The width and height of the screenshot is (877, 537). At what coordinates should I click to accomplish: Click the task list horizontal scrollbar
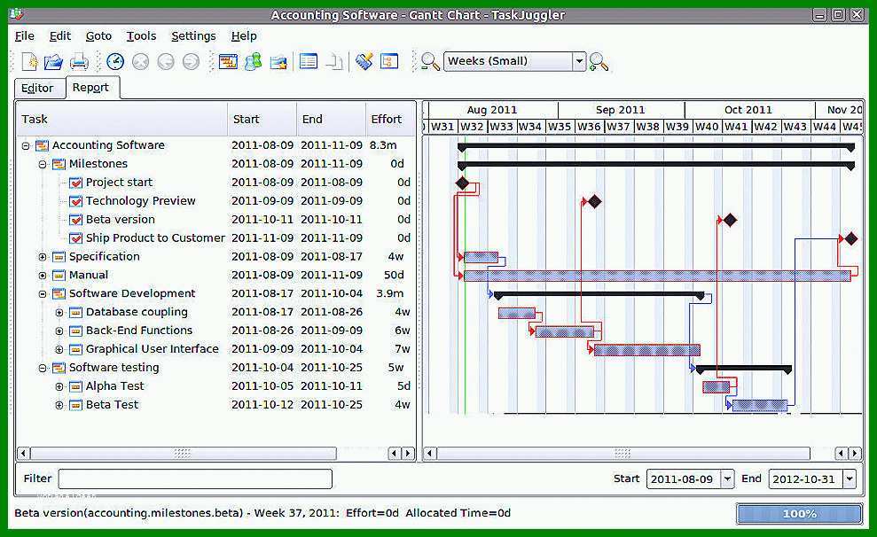183,453
